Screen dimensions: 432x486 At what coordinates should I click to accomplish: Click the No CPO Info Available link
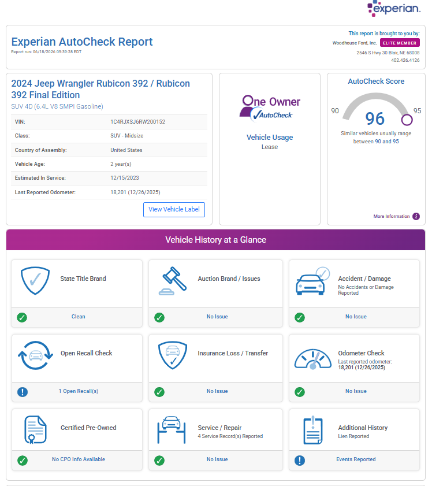tap(79, 459)
